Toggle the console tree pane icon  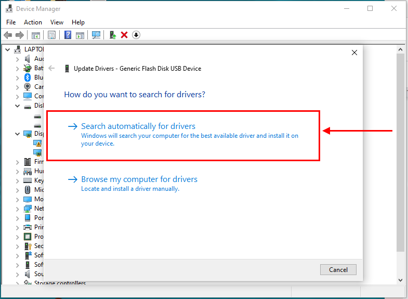click(x=36, y=35)
